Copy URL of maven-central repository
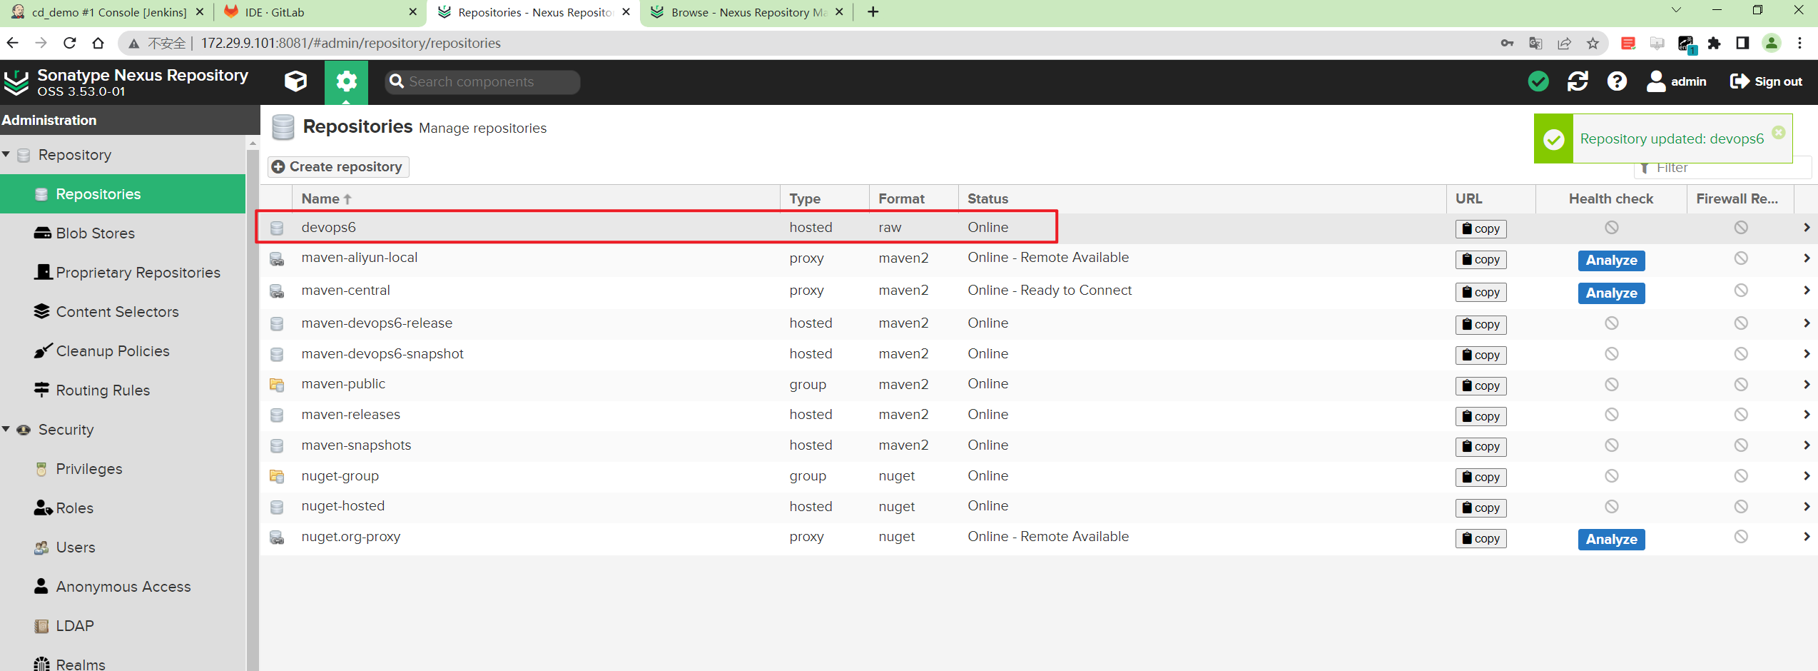This screenshot has width=1818, height=671. (1481, 292)
